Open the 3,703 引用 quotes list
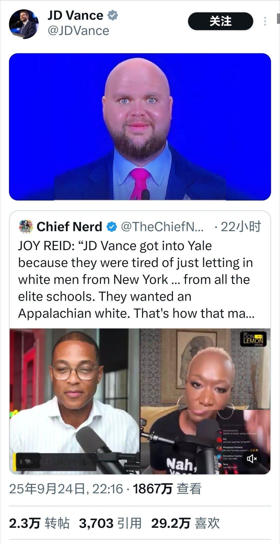 [x=110, y=523]
